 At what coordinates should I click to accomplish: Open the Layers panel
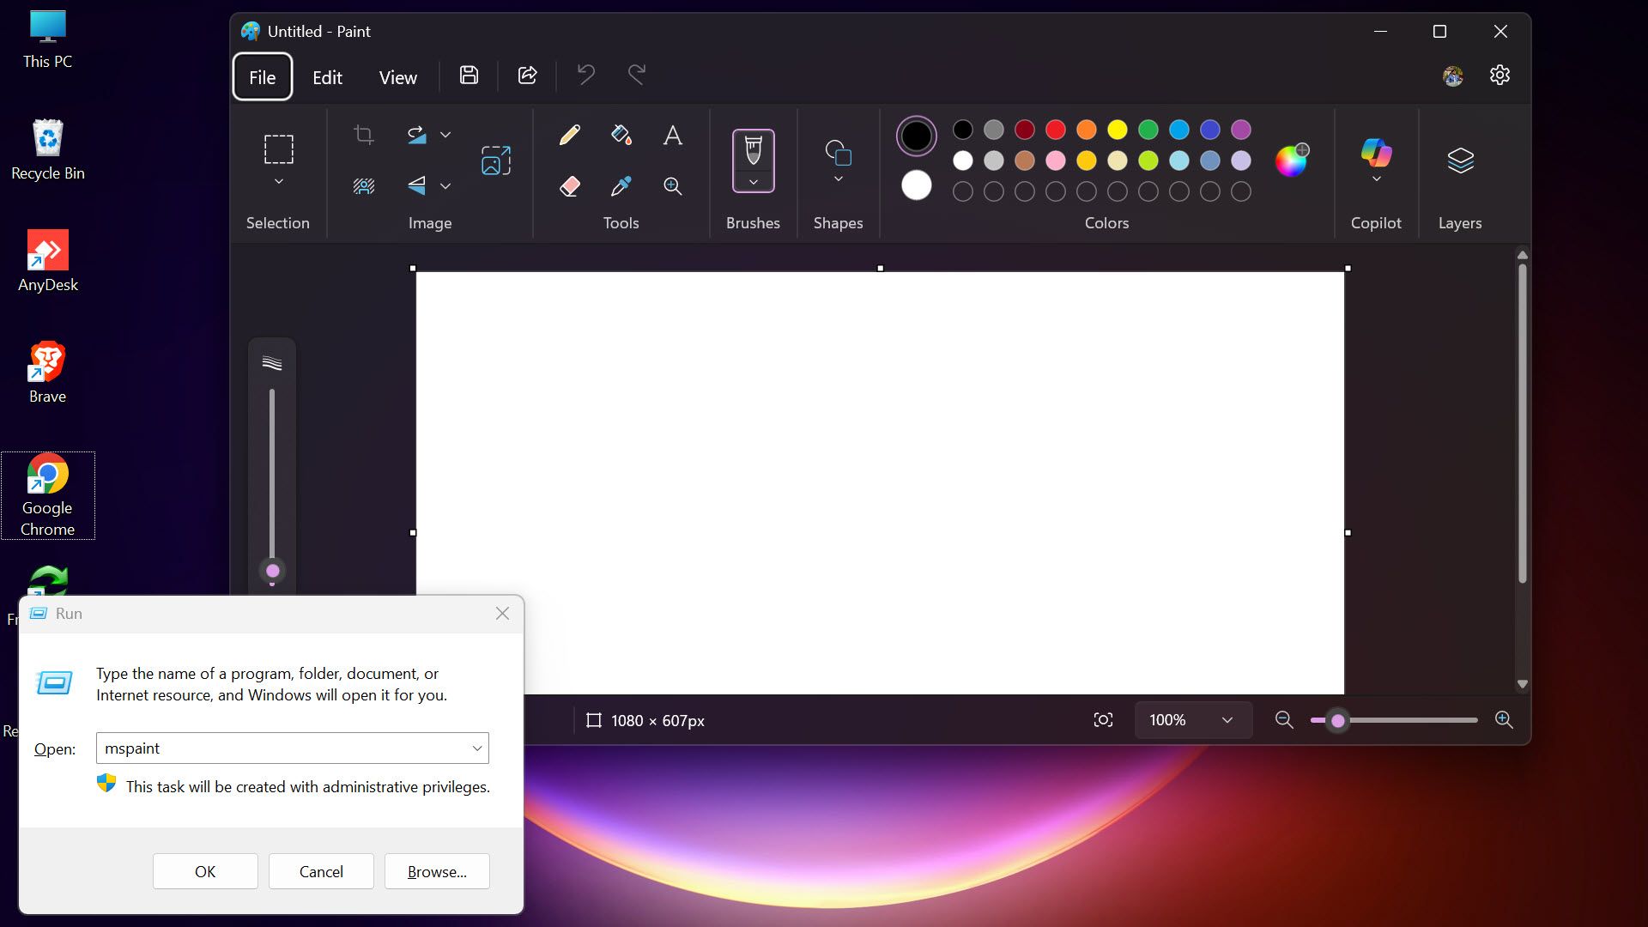coord(1460,161)
